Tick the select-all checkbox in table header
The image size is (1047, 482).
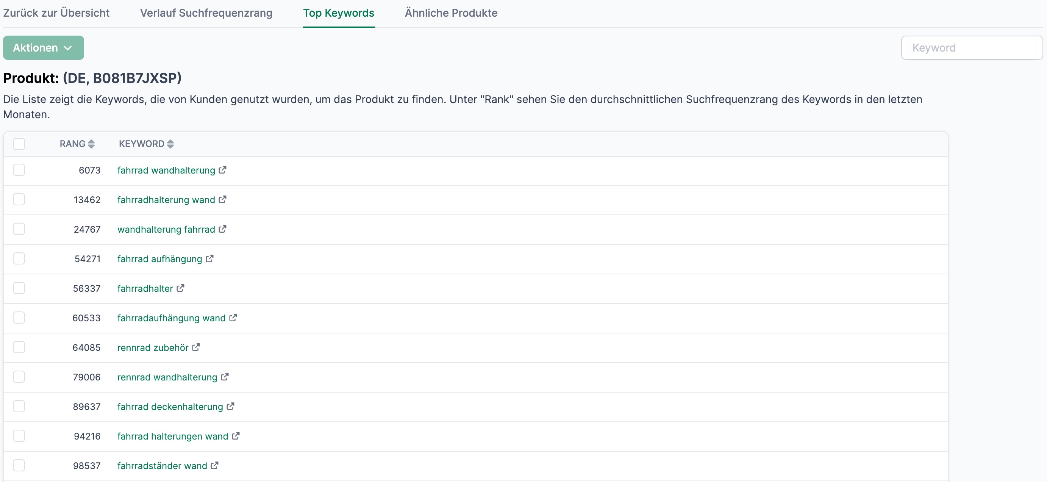click(19, 144)
